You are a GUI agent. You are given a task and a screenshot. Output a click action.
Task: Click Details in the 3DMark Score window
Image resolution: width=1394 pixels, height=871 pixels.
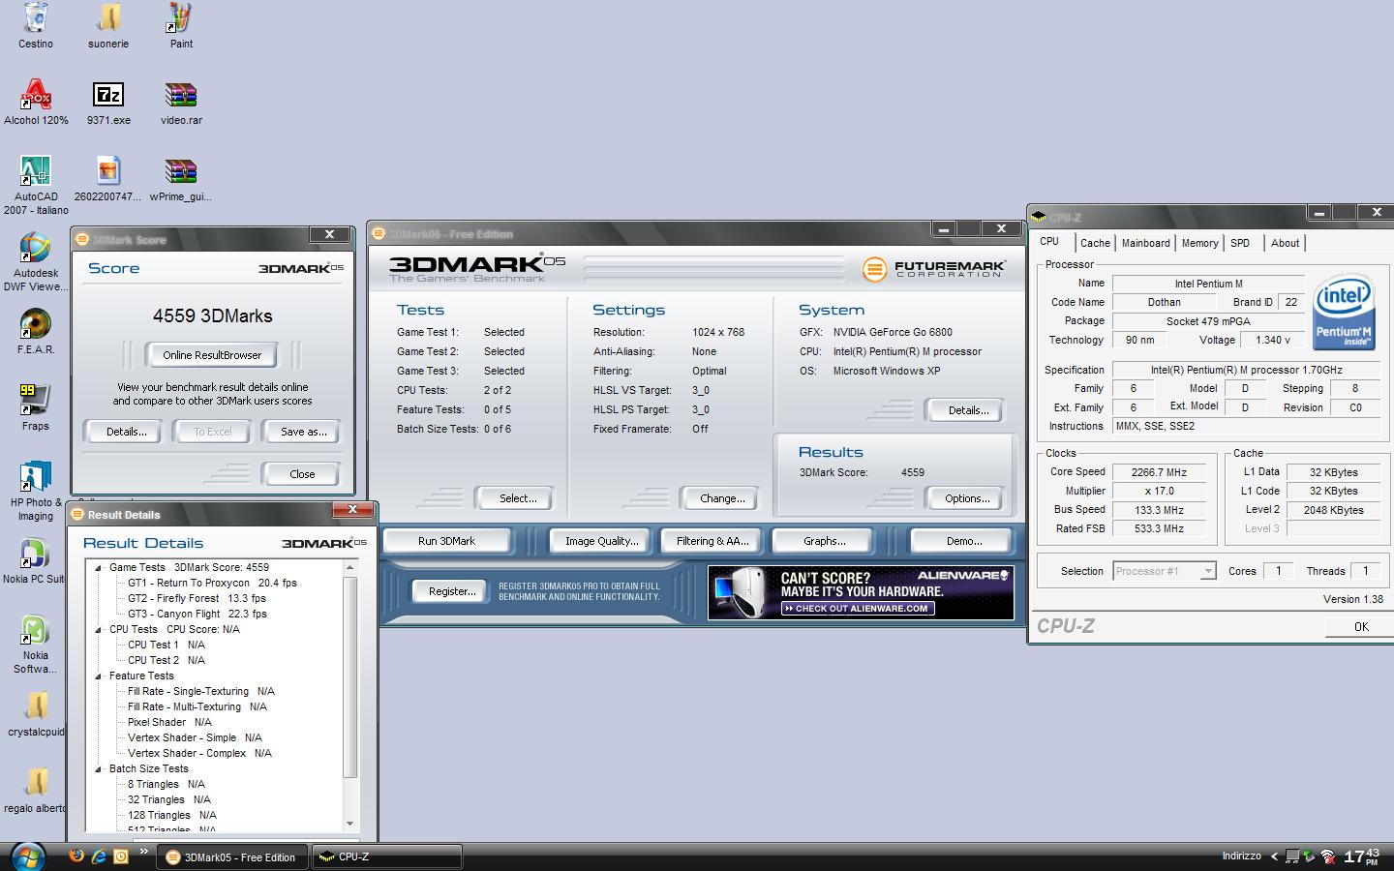[127, 432]
